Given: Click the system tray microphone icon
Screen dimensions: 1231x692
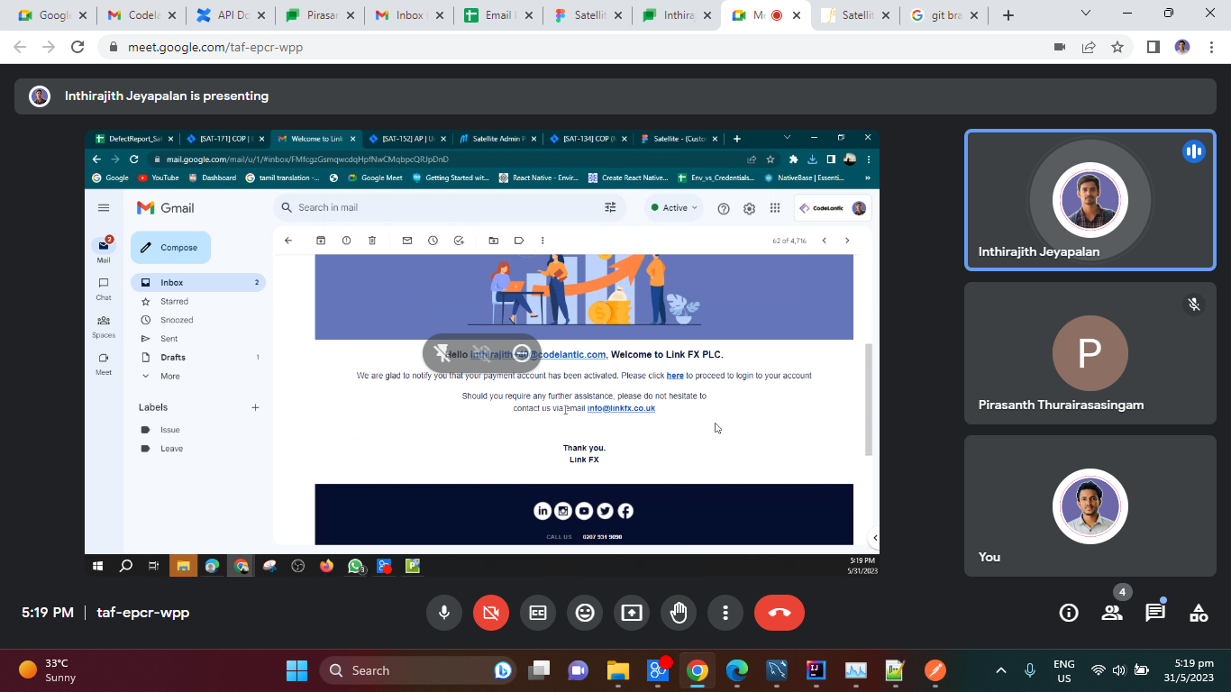Looking at the screenshot, I should point(1030,670).
